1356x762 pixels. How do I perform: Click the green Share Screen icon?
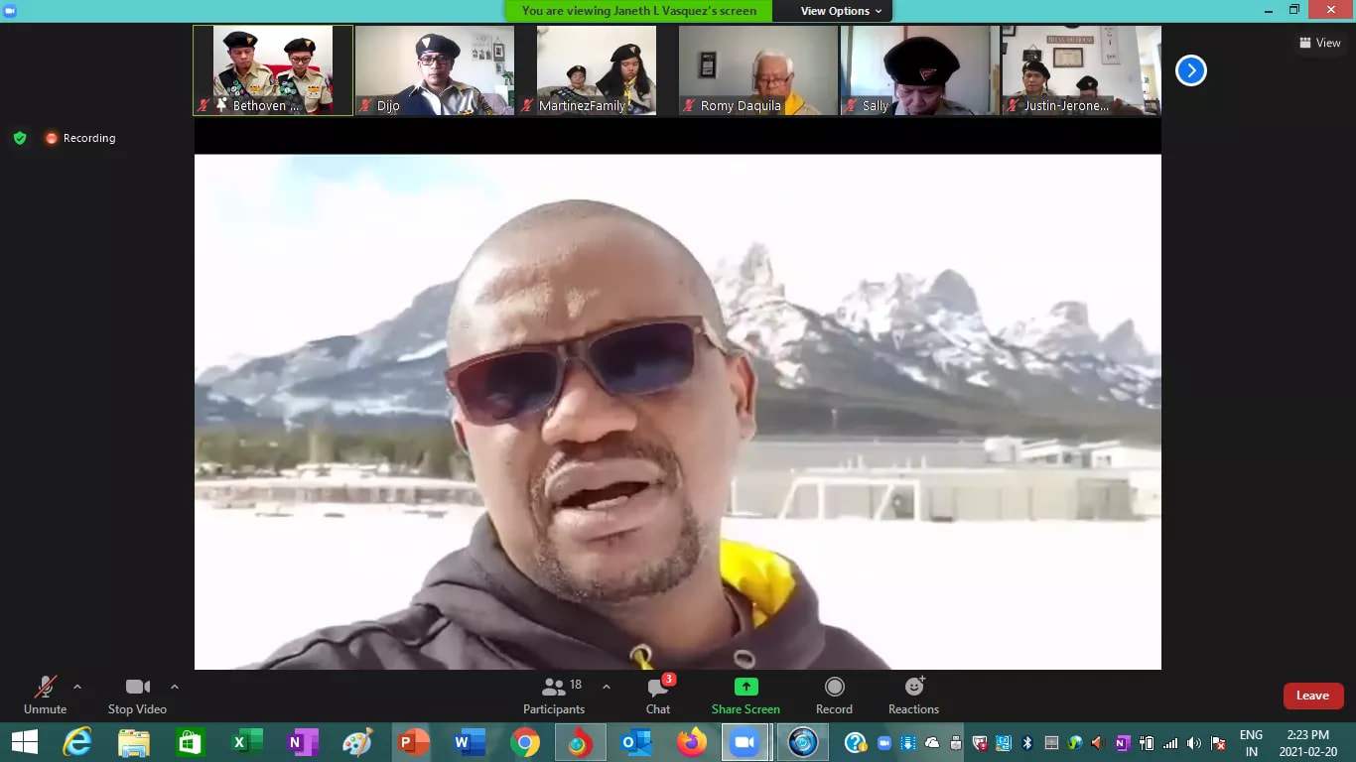pos(746,687)
